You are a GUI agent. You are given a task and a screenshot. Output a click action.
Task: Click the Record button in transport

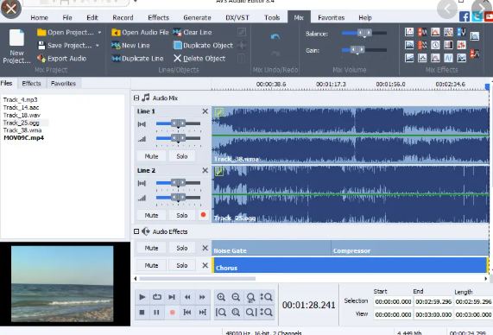[x=172, y=313]
